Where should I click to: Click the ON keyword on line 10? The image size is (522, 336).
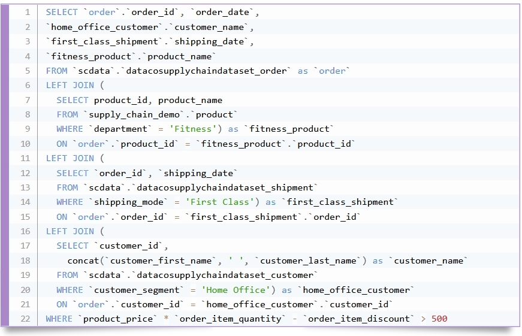[62, 144]
